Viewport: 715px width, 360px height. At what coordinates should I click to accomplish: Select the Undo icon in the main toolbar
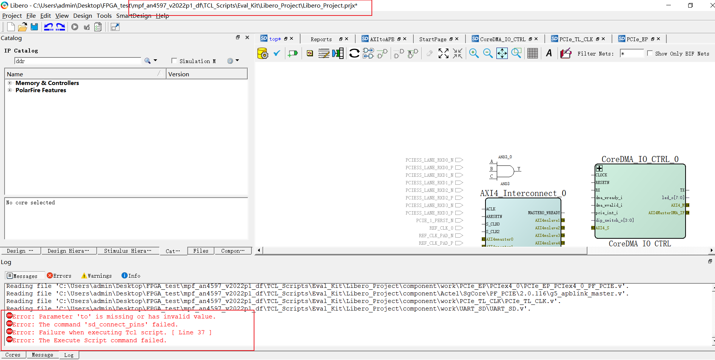[x=48, y=26]
